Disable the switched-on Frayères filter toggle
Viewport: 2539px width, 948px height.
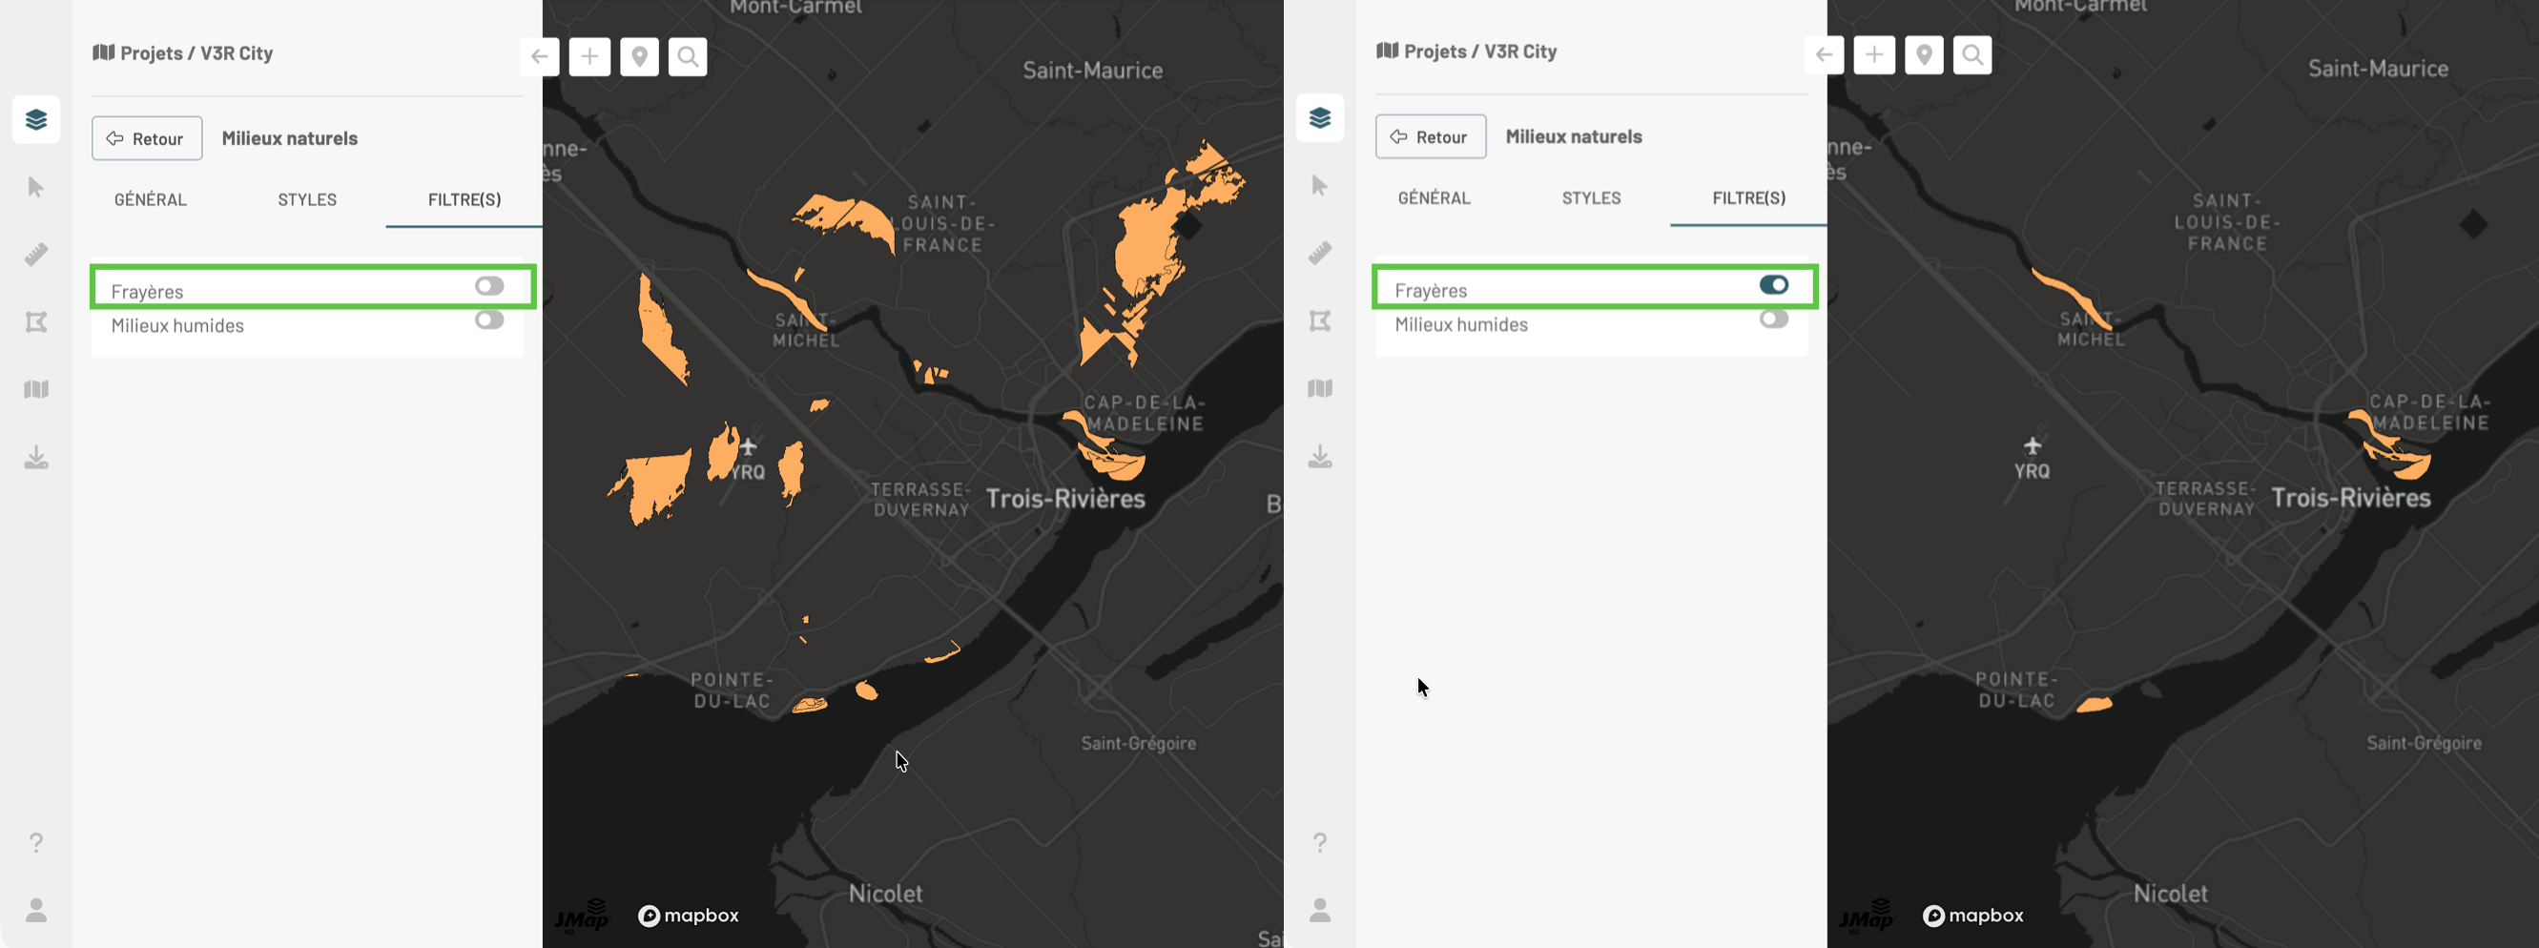(x=1772, y=285)
